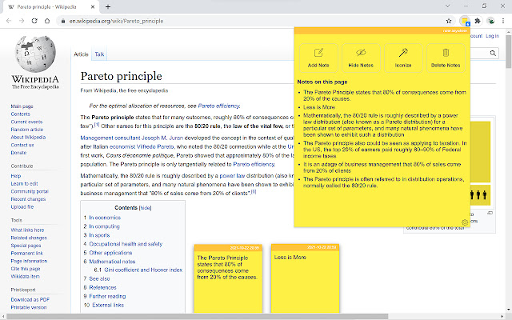Click the address bar URL field

(240, 21)
